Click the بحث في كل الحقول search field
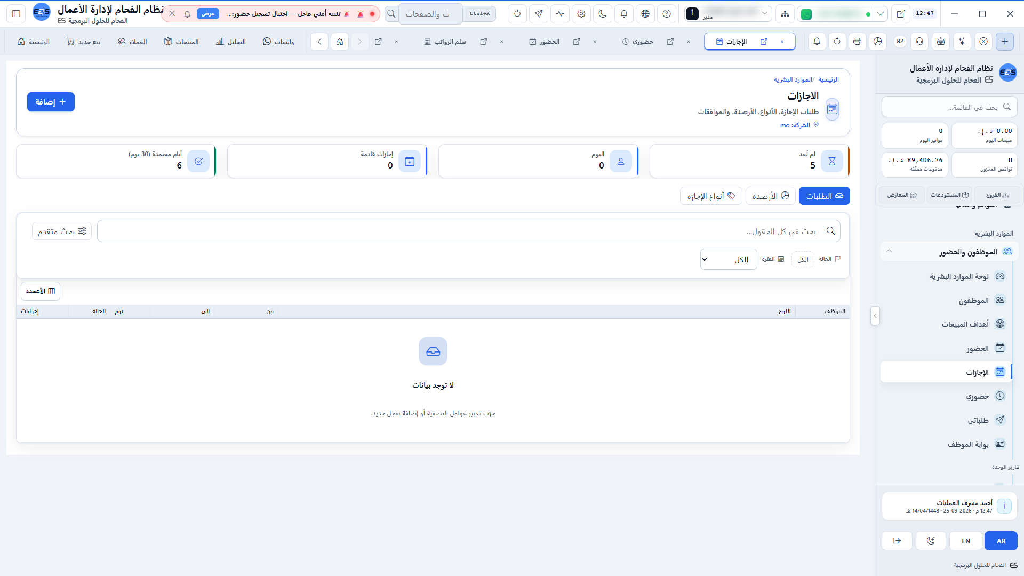The width and height of the screenshot is (1024, 576). coord(468,231)
